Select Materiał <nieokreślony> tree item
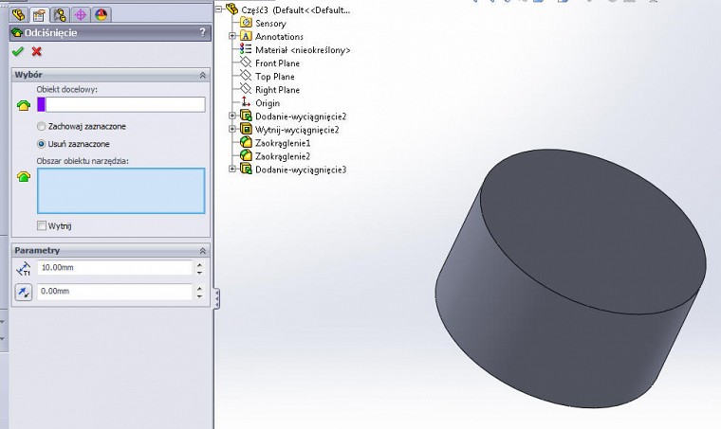This screenshot has height=429, width=721. (303, 50)
